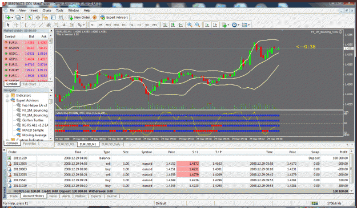Select the vertical line drawing tool
357x208 pixels.
tap(26, 25)
